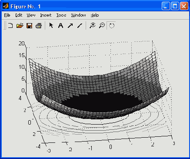Open a file with the folder icon

coord(20,26)
